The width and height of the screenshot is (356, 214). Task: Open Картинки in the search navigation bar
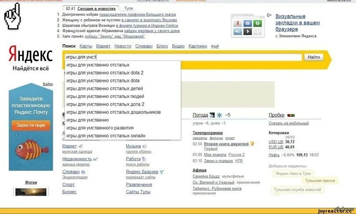pos(198,46)
